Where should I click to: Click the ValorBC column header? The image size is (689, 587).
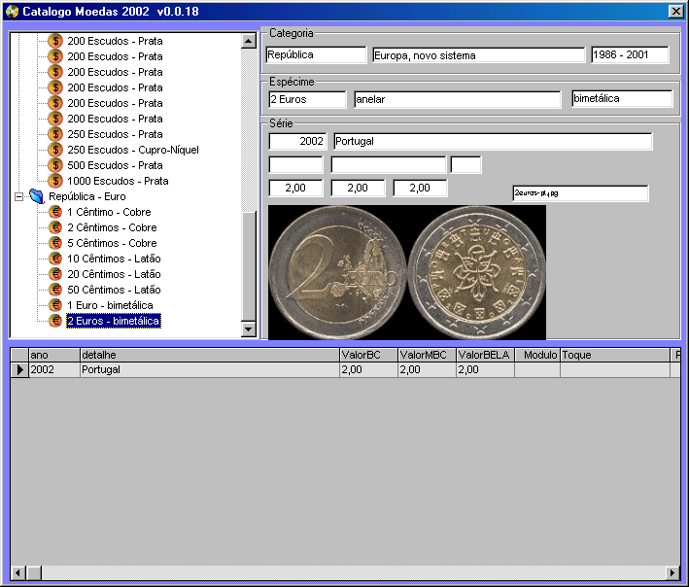coord(368,355)
